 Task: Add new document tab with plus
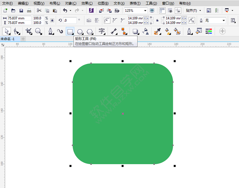[23, 39]
